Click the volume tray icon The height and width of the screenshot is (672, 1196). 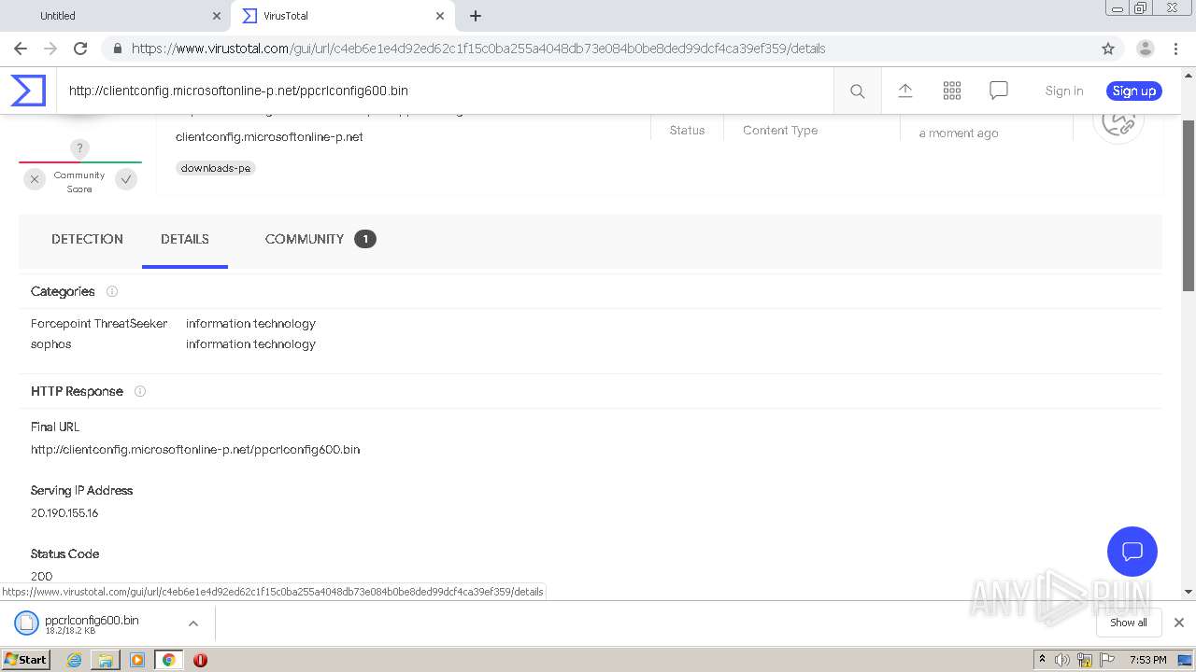tap(1062, 660)
